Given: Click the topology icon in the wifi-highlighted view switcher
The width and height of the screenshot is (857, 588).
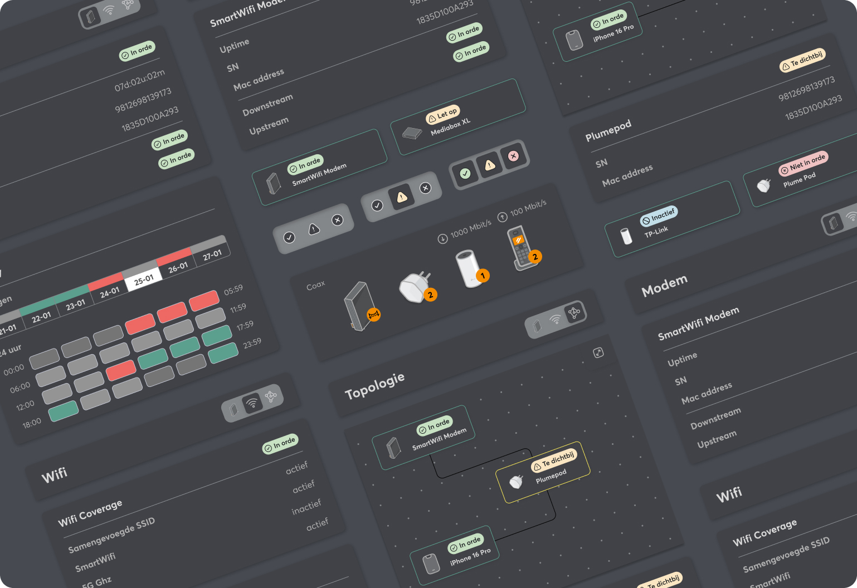Looking at the screenshot, I should coord(271,396).
